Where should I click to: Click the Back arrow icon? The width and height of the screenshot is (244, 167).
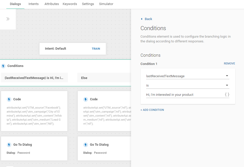click(142, 19)
